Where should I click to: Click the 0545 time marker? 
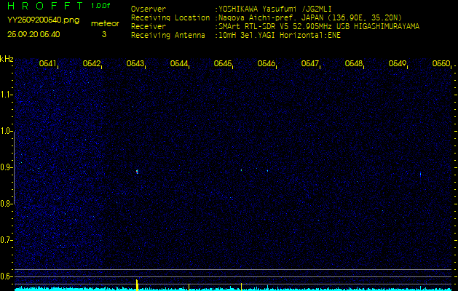tap(223, 63)
